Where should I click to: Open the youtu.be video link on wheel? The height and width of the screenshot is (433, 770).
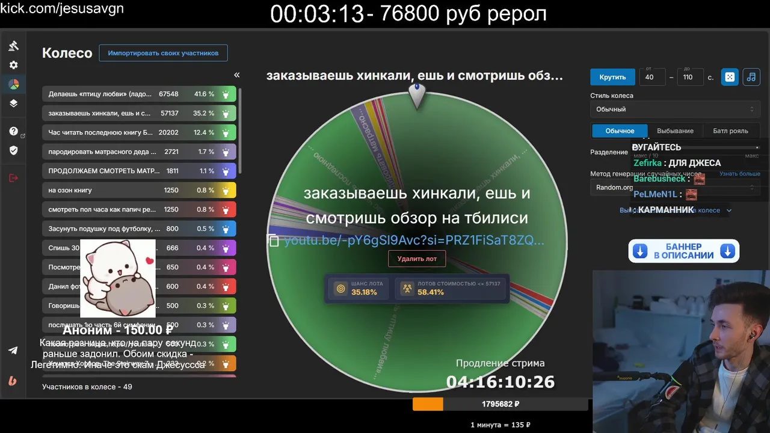(414, 241)
